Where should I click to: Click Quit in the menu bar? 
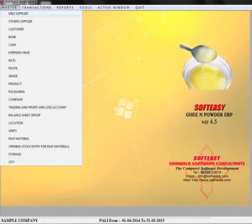tap(140, 8)
